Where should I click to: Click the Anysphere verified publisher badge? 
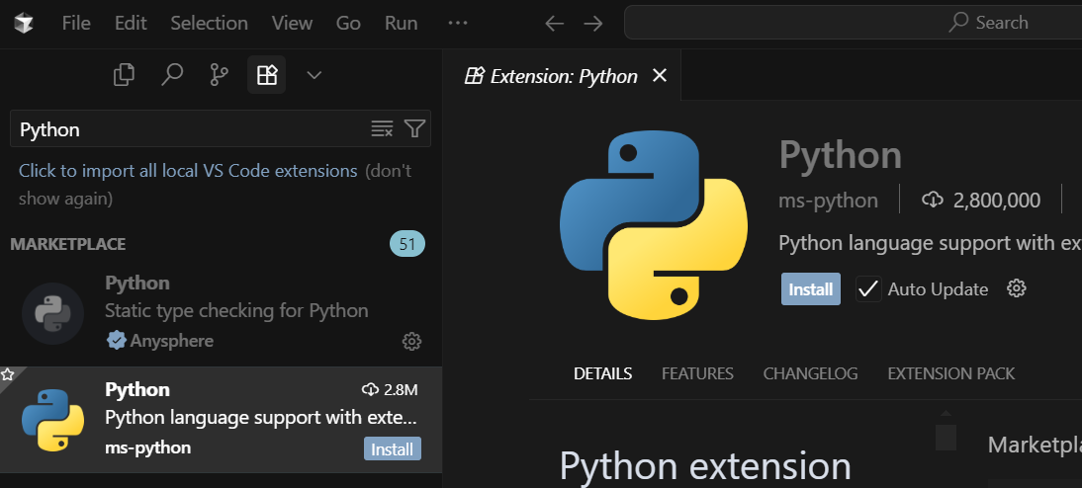tap(116, 341)
